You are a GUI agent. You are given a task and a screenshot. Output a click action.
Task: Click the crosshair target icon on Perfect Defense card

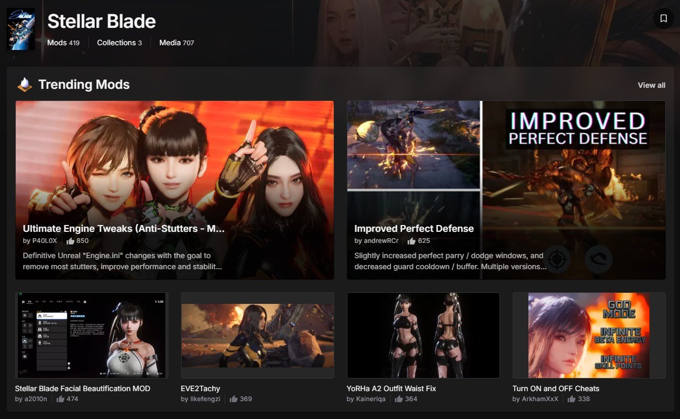[557, 259]
